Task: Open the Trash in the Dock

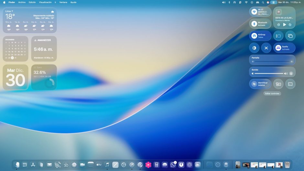Action: pos(288,165)
